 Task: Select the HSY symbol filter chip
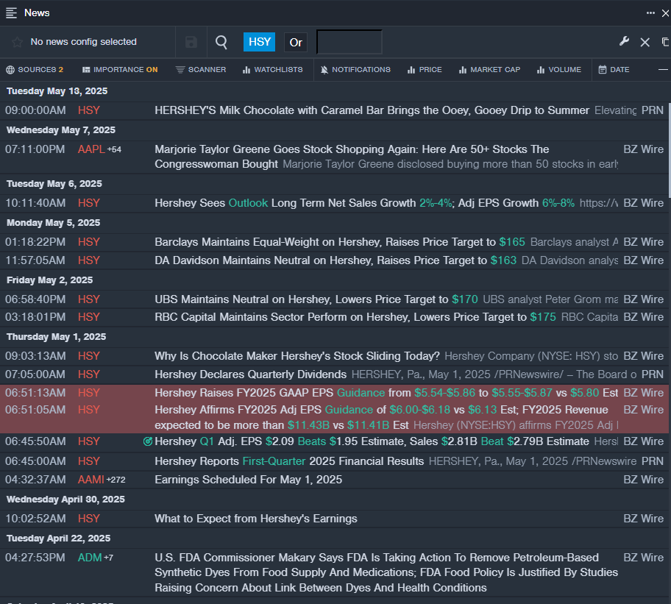(x=259, y=42)
